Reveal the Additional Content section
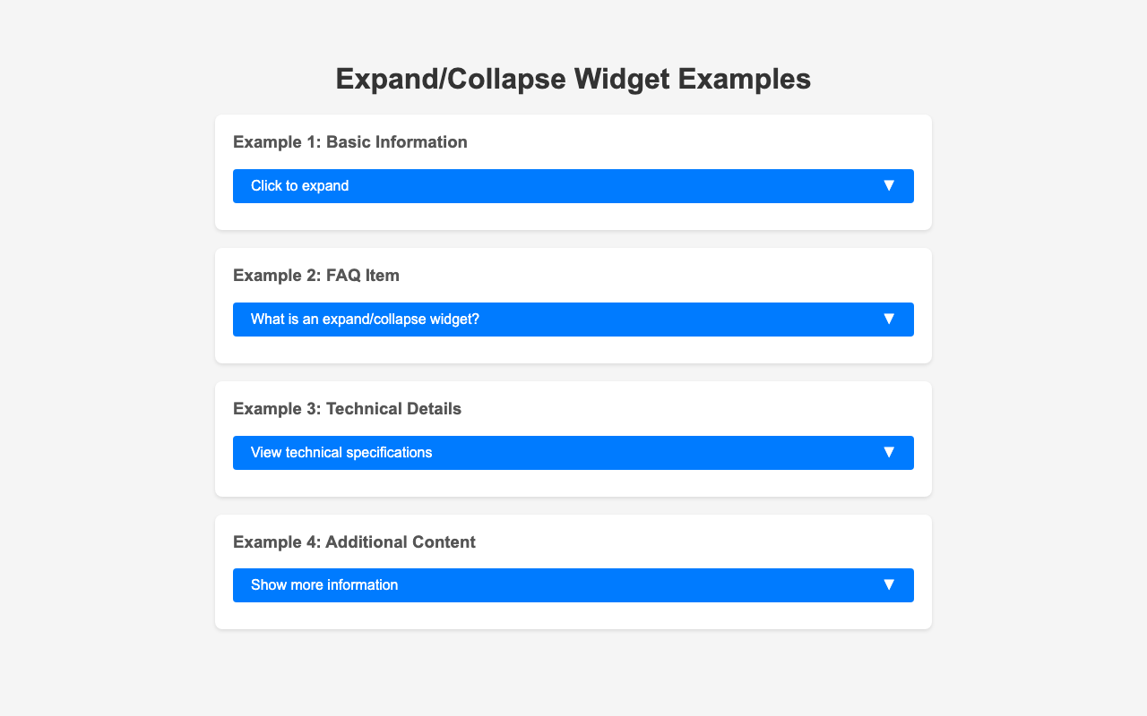The image size is (1147, 716). pos(573,585)
